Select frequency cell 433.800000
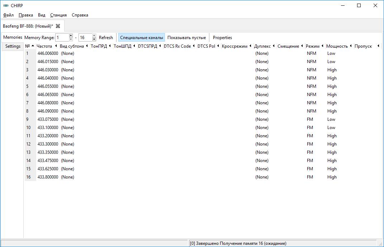Screen dimensions: 384x247 coord(48,177)
